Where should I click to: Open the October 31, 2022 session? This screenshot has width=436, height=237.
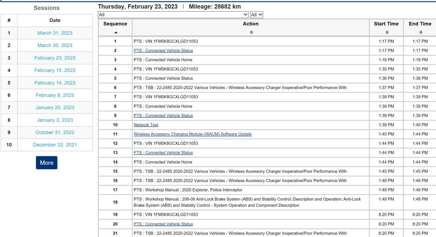coord(55,132)
